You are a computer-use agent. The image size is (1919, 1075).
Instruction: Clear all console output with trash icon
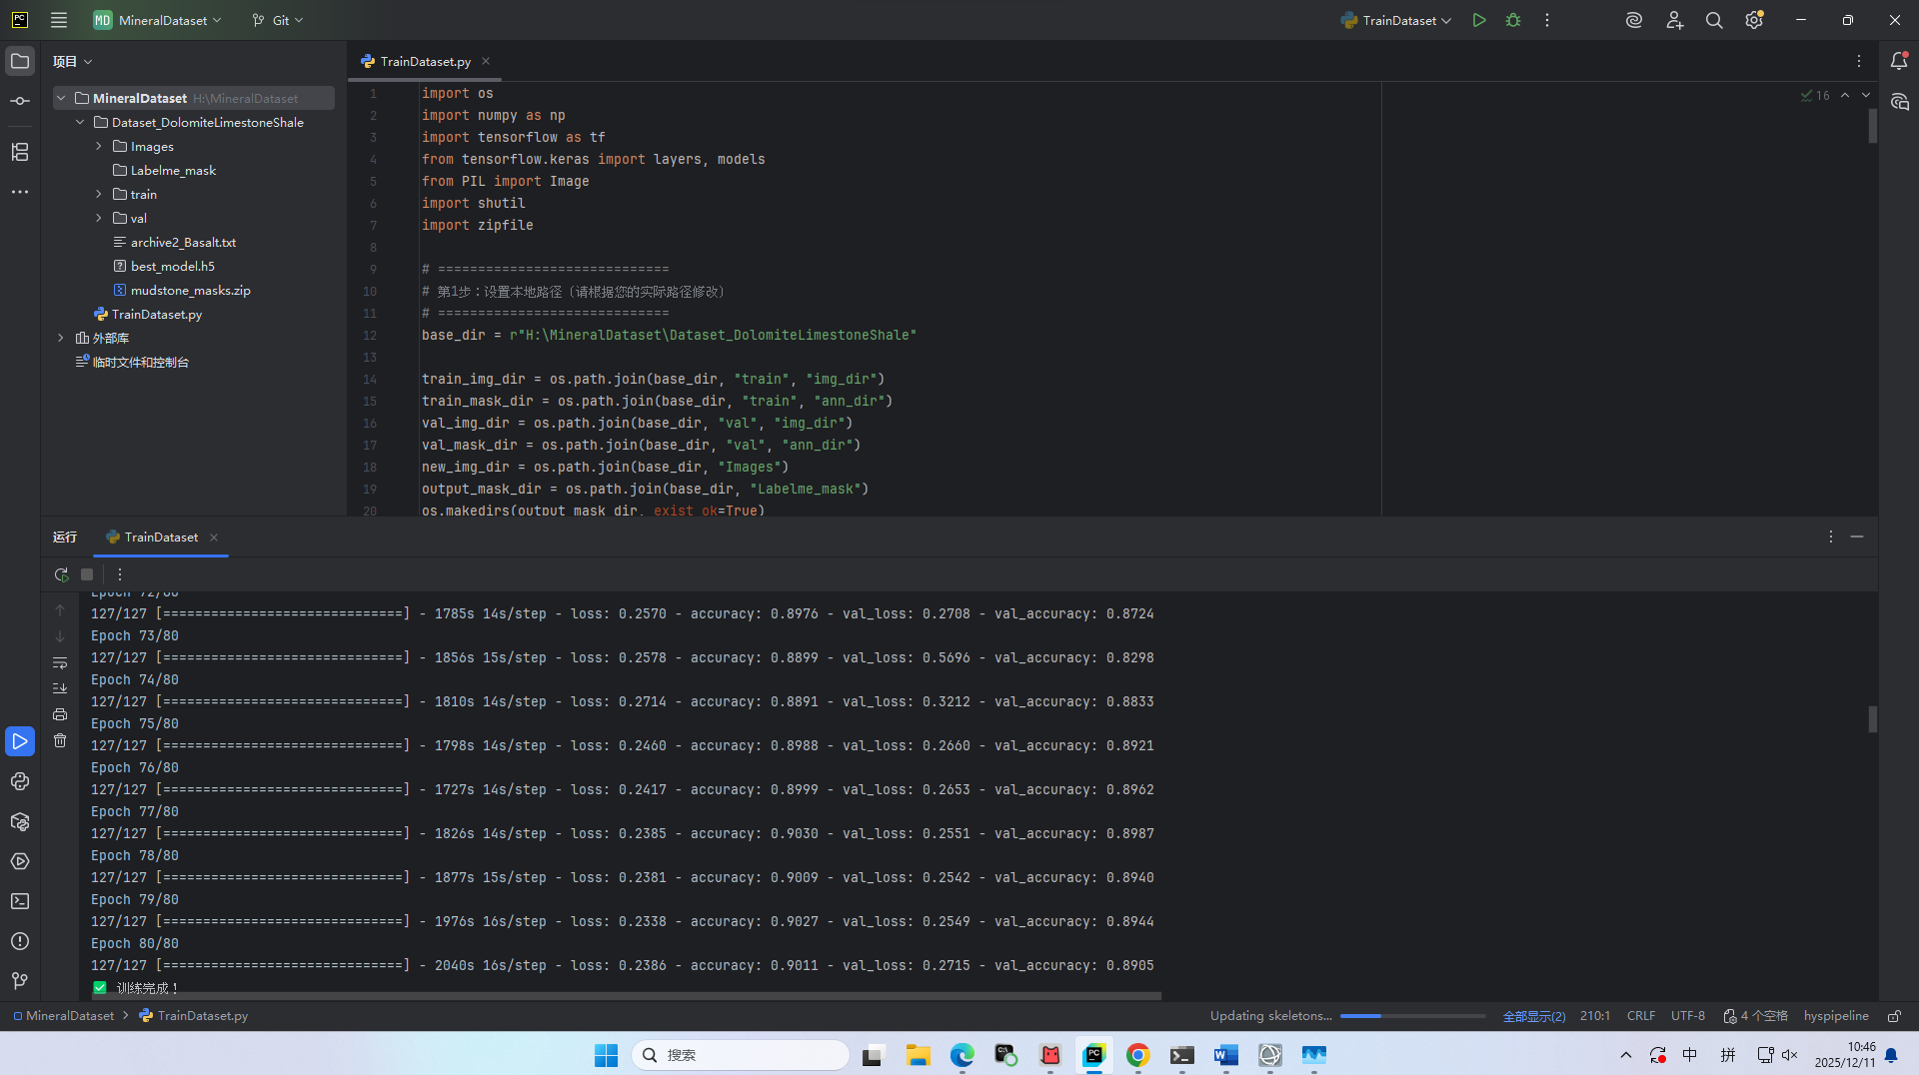pyautogui.click(x=60, y=740)
